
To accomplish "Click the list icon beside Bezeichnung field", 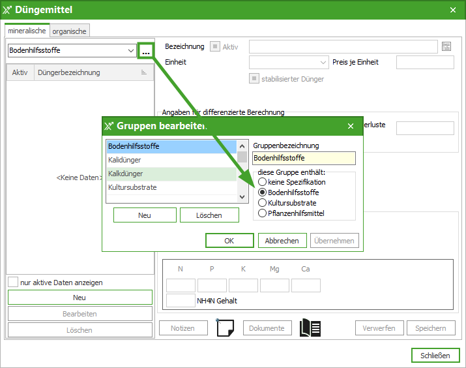I will tap(446, 46).
